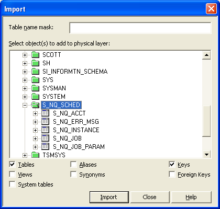Click the Import button
This screenshot has width=220, height=209.
(x=109, y=197)
